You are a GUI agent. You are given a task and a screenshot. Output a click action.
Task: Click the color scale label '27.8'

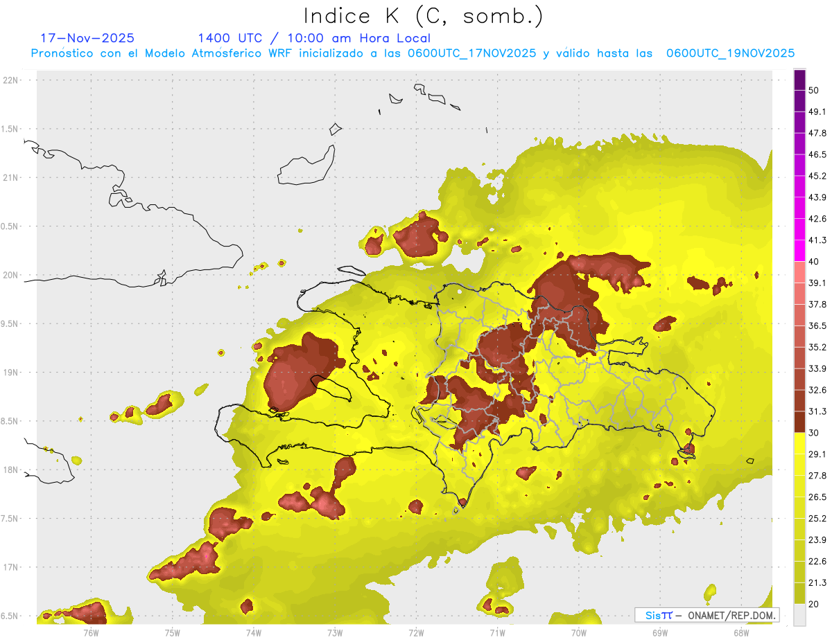pos(817,475)
